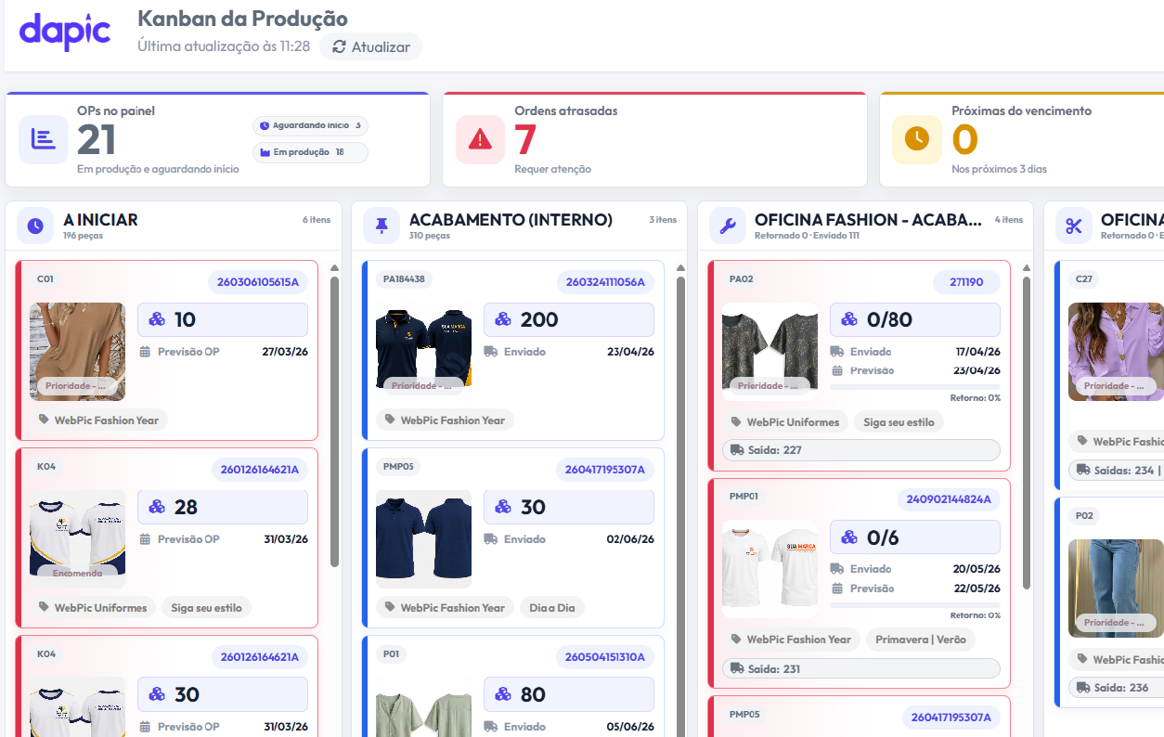Click the truck icon in Saída: 227 bar
Image resolution: width=1164 pixels, height=737 pixels.
(737, 450)
